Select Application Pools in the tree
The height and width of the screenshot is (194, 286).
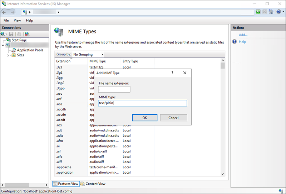pyautogui.click(x=30, y=50)
